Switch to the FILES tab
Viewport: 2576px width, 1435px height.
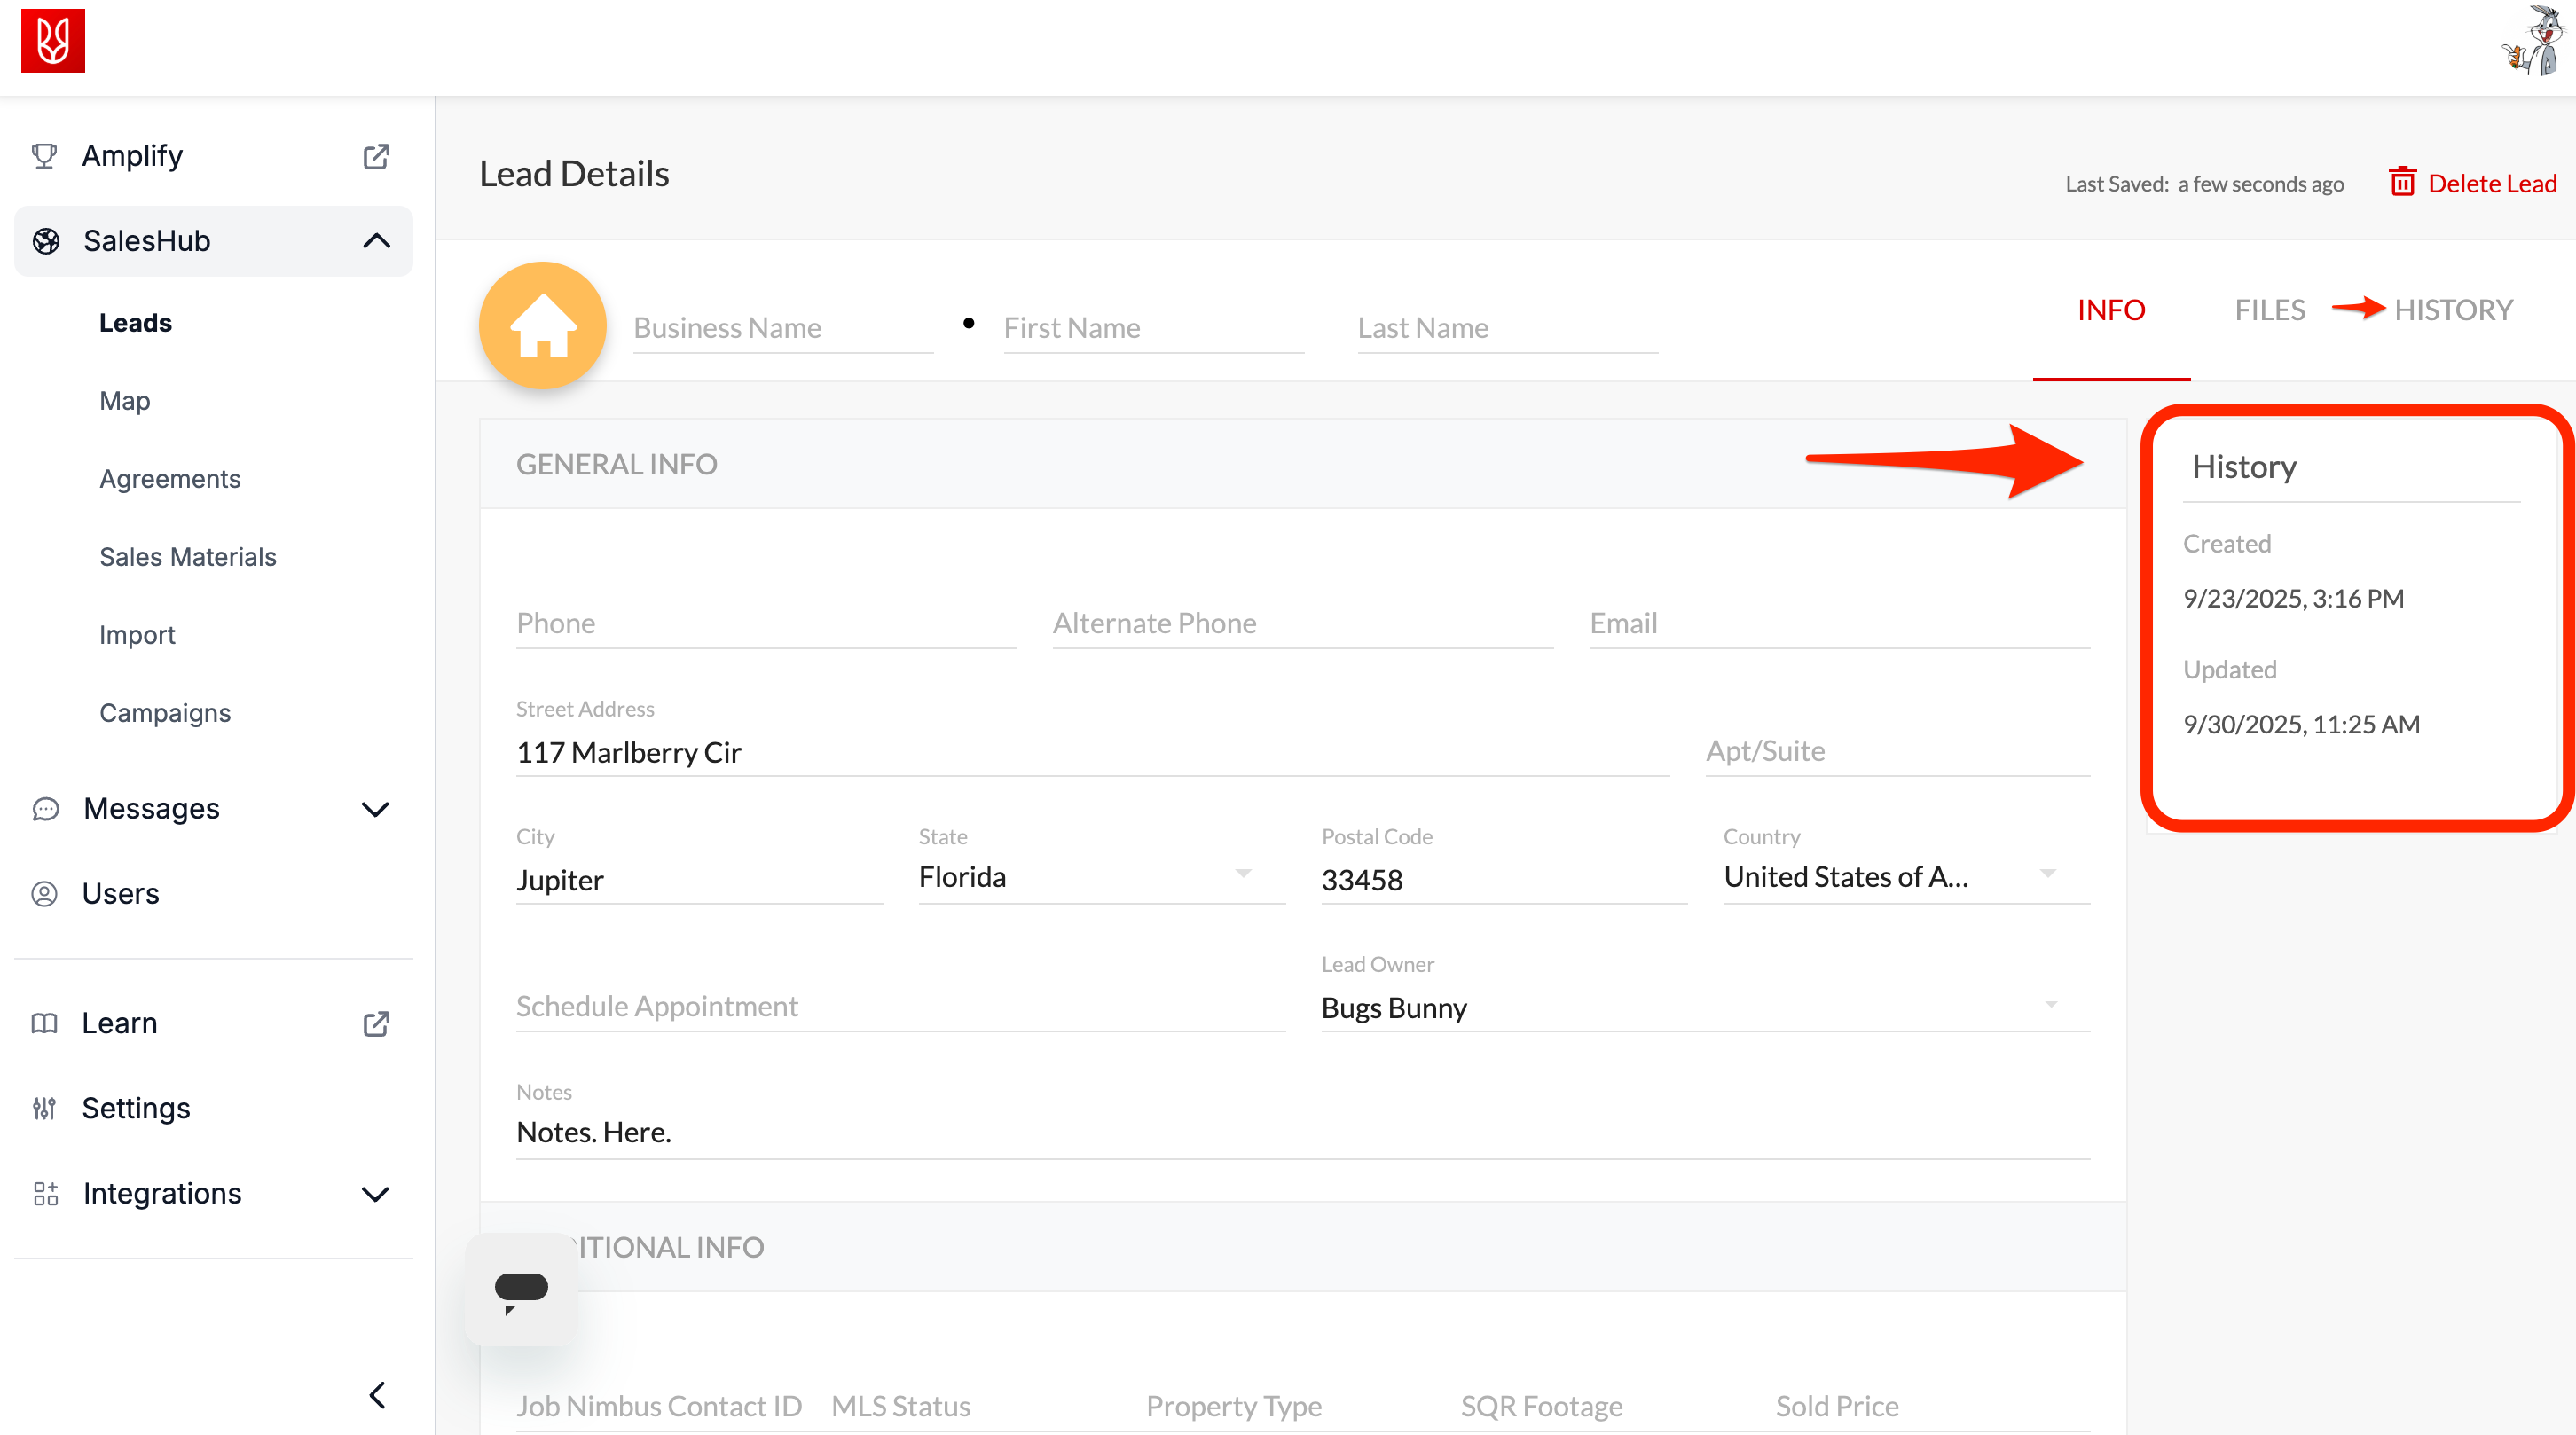click(2269, 310)
